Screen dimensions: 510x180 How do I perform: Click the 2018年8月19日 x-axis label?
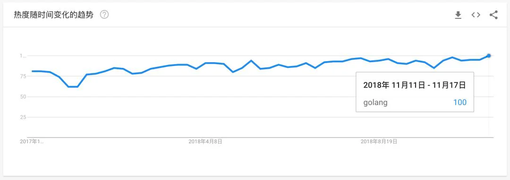coord(379,141)
